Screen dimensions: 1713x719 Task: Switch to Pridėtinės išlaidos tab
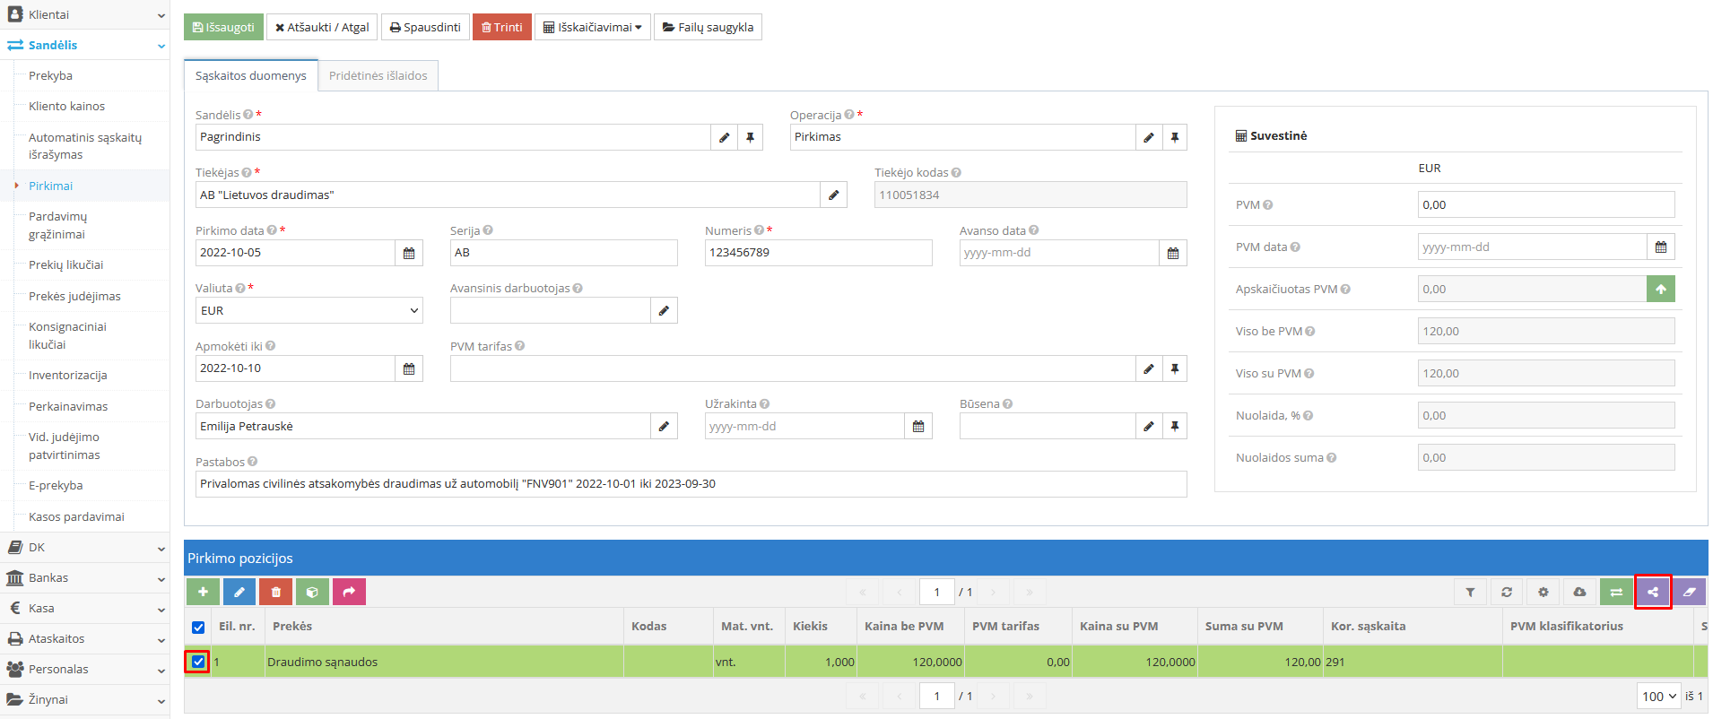coord(378,75)
